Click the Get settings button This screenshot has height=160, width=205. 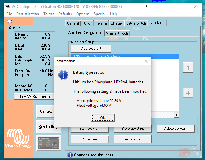(45, 111)
